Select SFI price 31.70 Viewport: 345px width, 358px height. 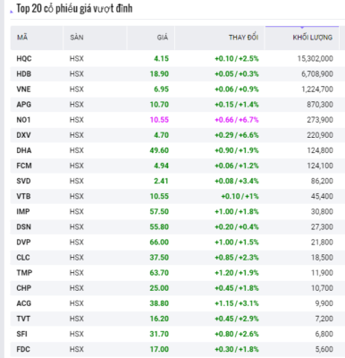[159, 334]
